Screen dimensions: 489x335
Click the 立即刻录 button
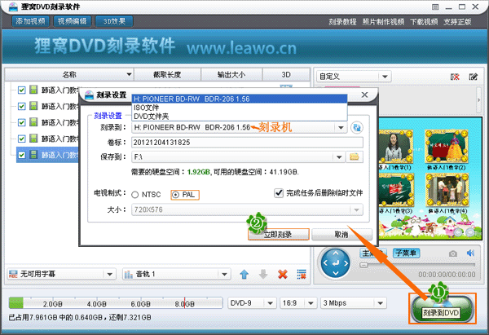(x=278, y=234)
